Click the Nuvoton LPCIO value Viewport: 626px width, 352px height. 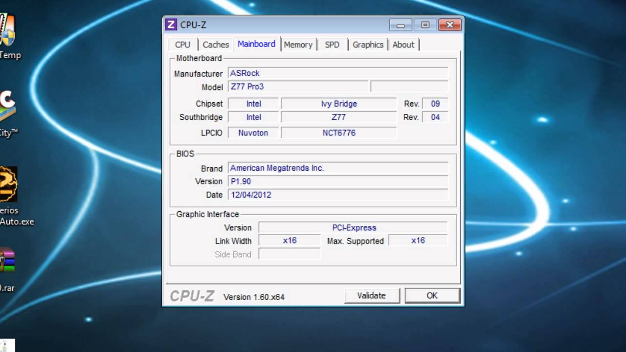click(253, 133)
